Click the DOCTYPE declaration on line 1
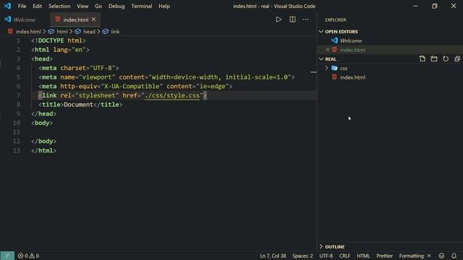The image size is (463, 260). click(x=59, y=40)
